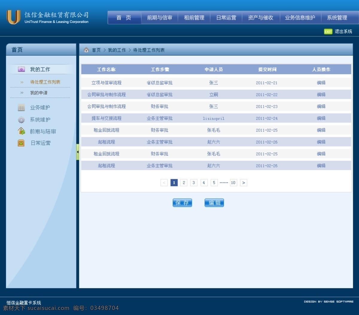Collapse the sidebar with green arrow handle
Image resolution: width=359 pixels, height=315 pixels.
[78, 152]
